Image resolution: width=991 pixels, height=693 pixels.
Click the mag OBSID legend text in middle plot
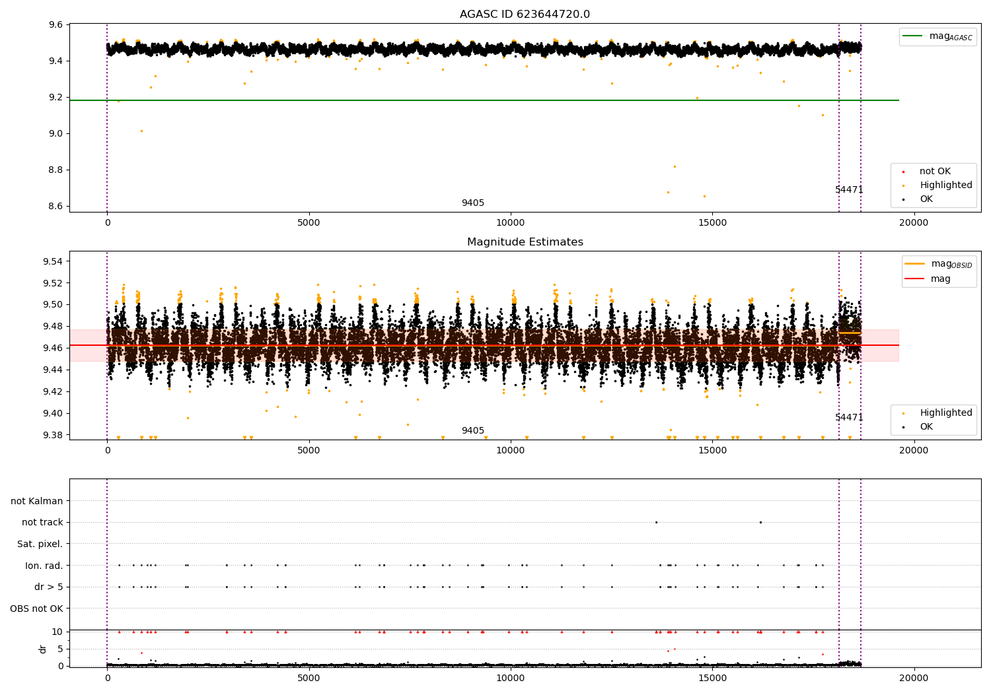[952, 264]
